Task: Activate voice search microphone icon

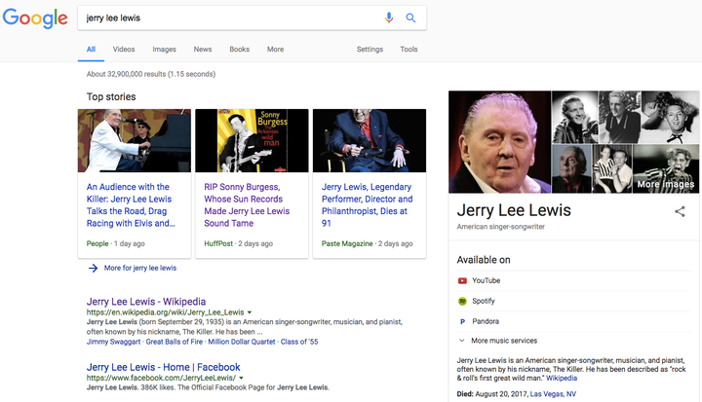Action: (389, 18)
